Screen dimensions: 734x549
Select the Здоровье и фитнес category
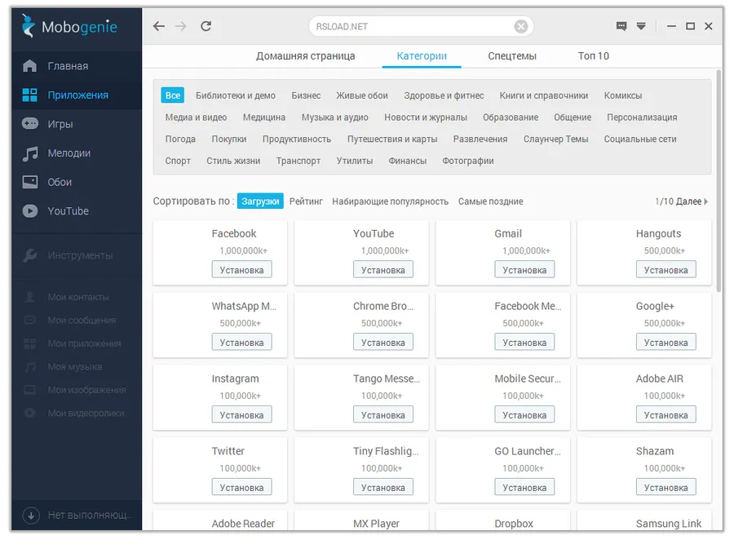pos(444,95)
